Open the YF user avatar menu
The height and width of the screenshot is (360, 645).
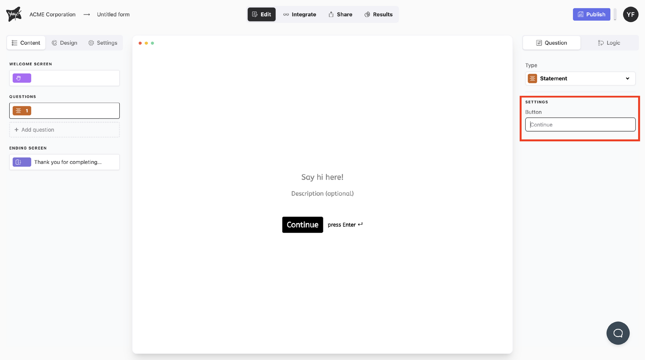(630, 14)
